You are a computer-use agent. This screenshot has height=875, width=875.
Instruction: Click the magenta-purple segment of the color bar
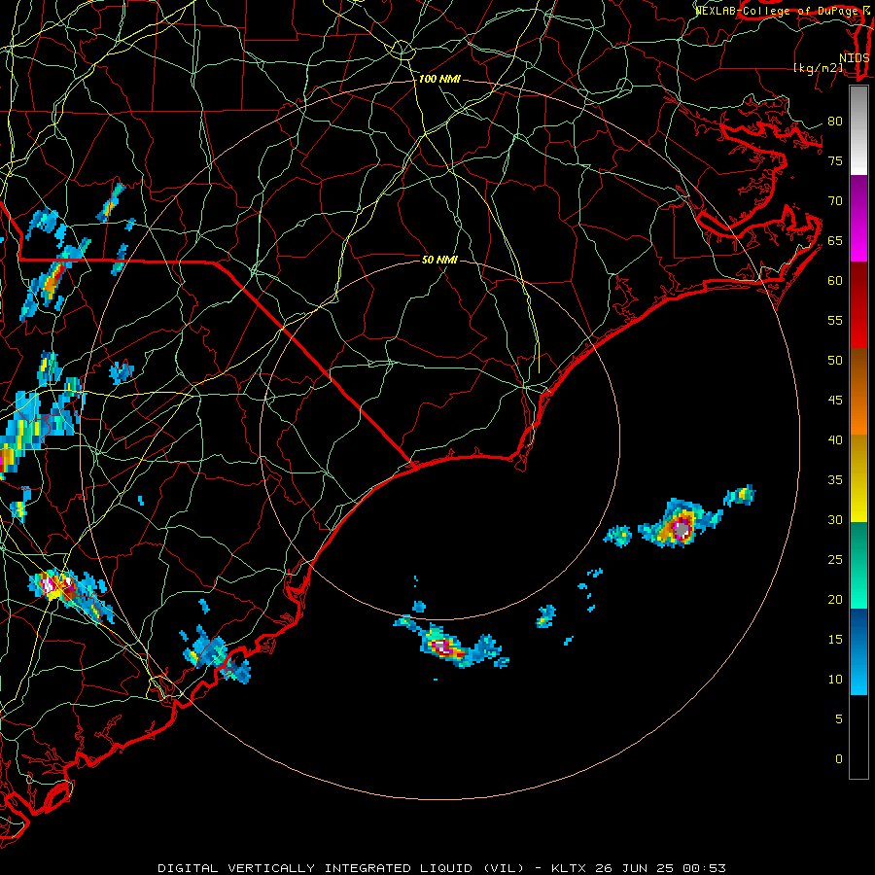(858, 218)
